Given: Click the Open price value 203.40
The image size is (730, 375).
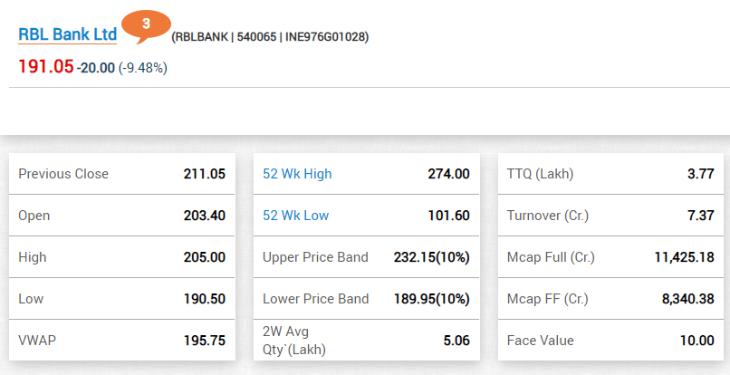Looking at the screenshot, I should (204, 216).
